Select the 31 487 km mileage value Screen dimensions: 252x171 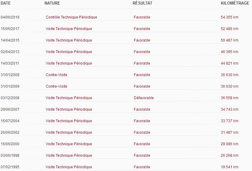tap(229, 132)
